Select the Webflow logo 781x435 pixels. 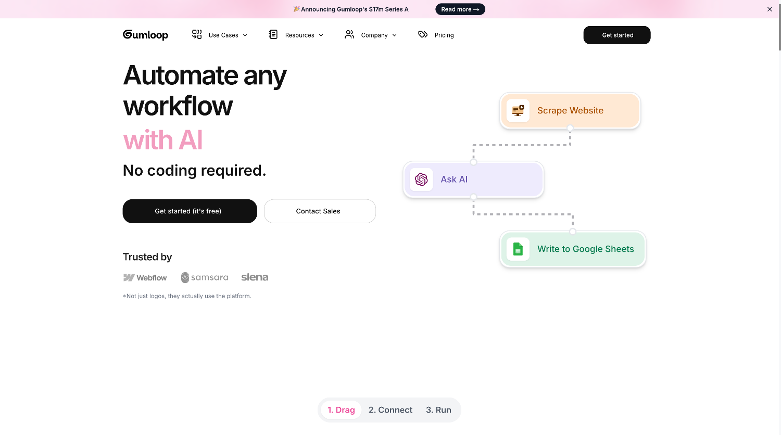(145, 277)
